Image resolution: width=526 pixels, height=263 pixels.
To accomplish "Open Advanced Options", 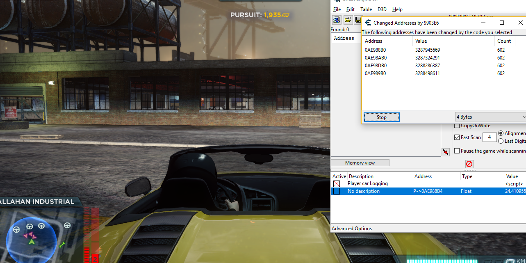I will pos(352,229).
